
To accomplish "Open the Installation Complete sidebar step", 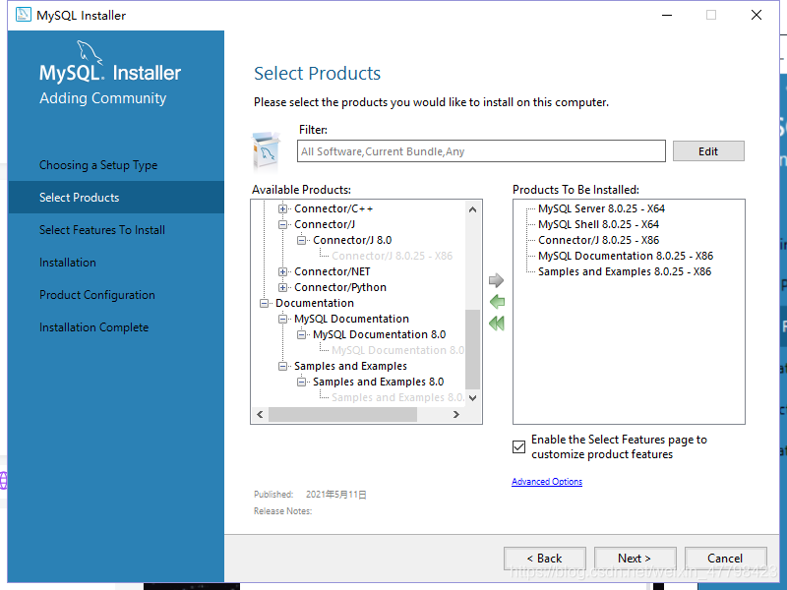I will click(93, 327).
